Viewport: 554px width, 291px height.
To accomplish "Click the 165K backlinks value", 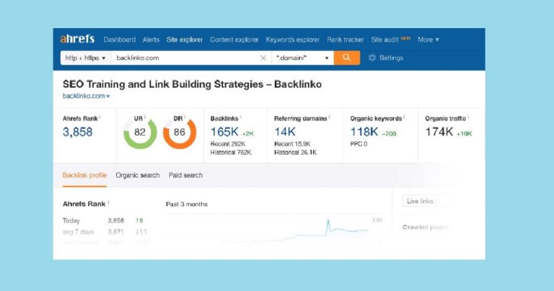I will pyautogui.click(x=224, y=132).
